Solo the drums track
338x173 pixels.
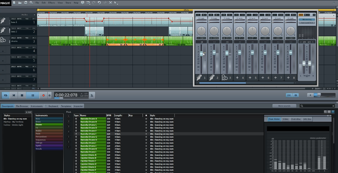tap(13, 38)
